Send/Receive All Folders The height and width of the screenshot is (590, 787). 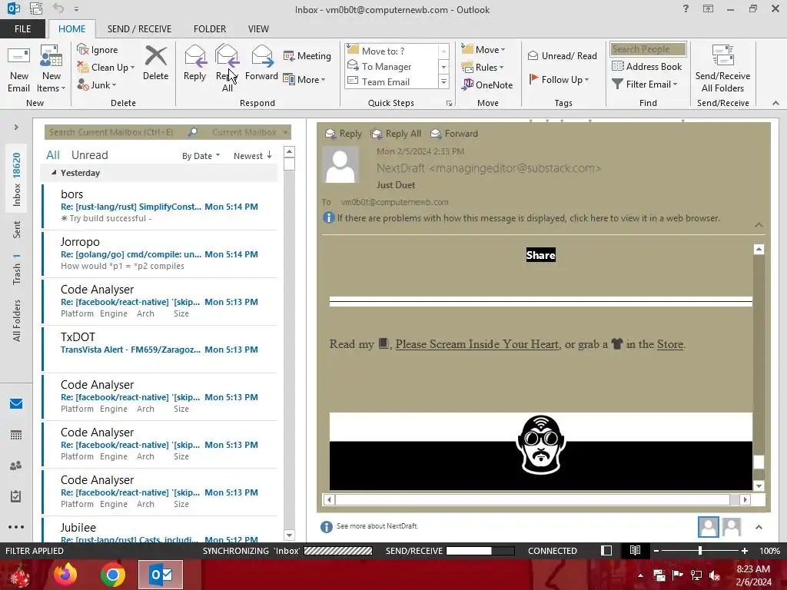pos(722,69)
